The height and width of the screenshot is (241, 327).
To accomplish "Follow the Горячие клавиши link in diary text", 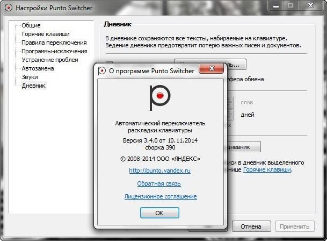I will click(x=267, y=169).
